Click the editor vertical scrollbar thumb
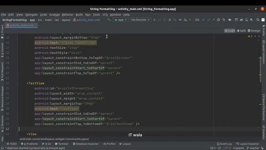The width and height of the screenshot is (266, 150). [x=260, y=70]
